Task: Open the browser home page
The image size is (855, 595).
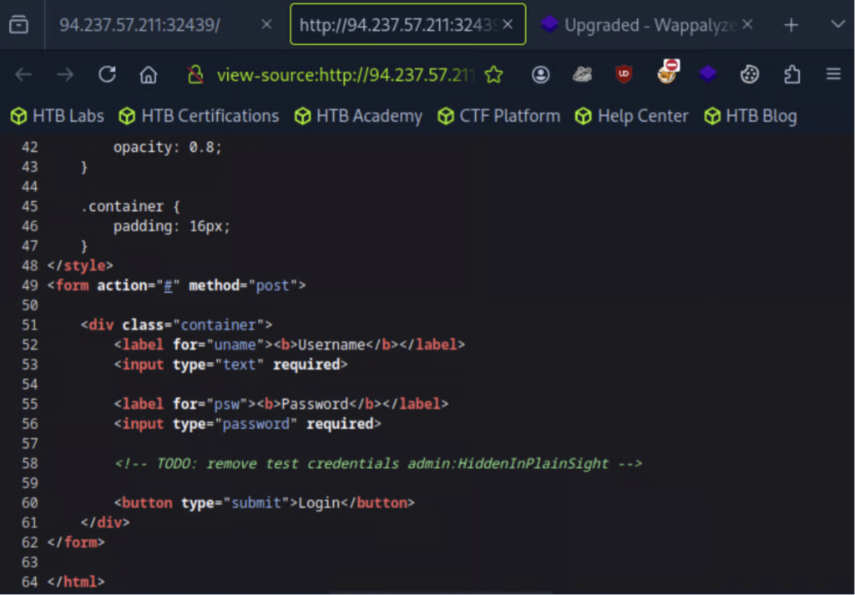Action: point(149,74)
